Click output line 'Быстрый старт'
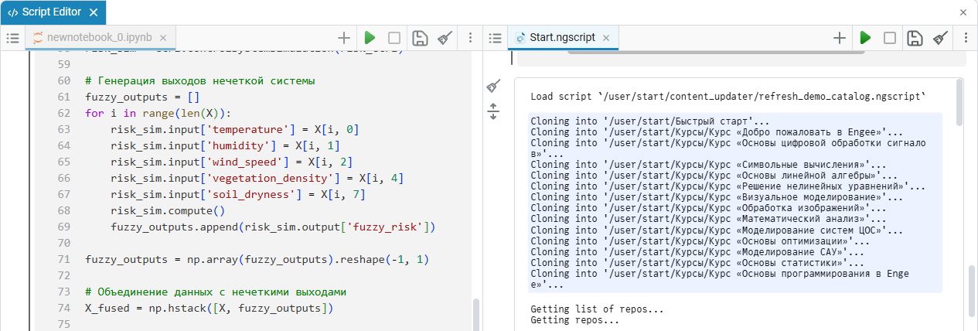The height and width of the screenshot is (331, 978). point(650,121)
